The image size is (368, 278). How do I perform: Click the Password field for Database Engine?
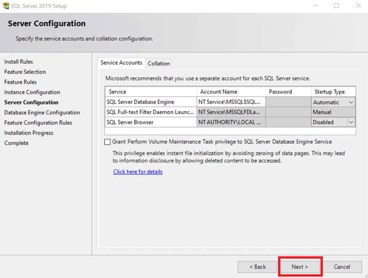coord(288,102)
